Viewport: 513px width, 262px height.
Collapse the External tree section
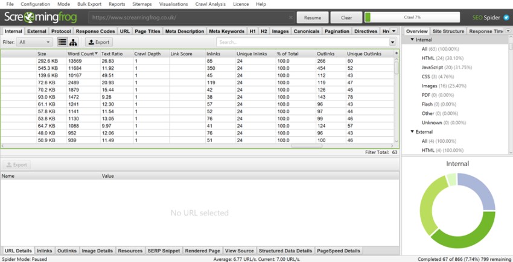[412, 131]
